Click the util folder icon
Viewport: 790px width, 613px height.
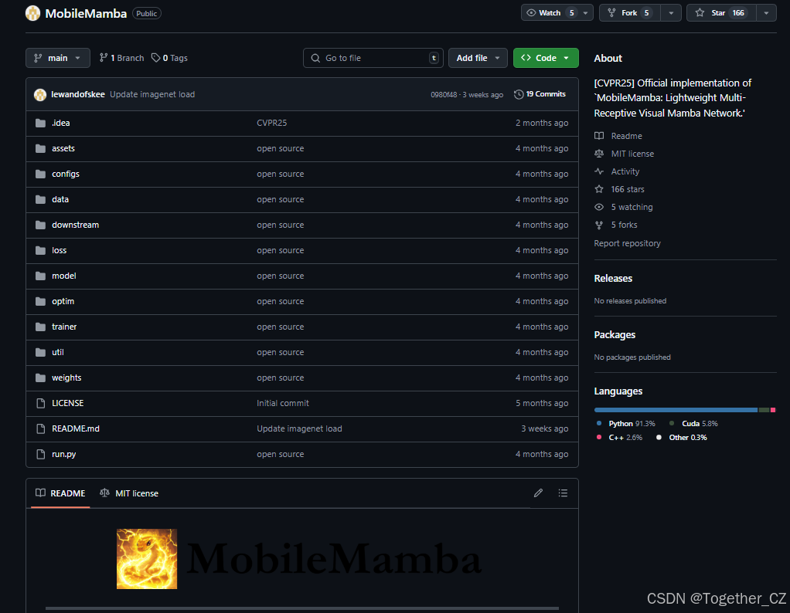pyautogui.click(x=41, y=352)
